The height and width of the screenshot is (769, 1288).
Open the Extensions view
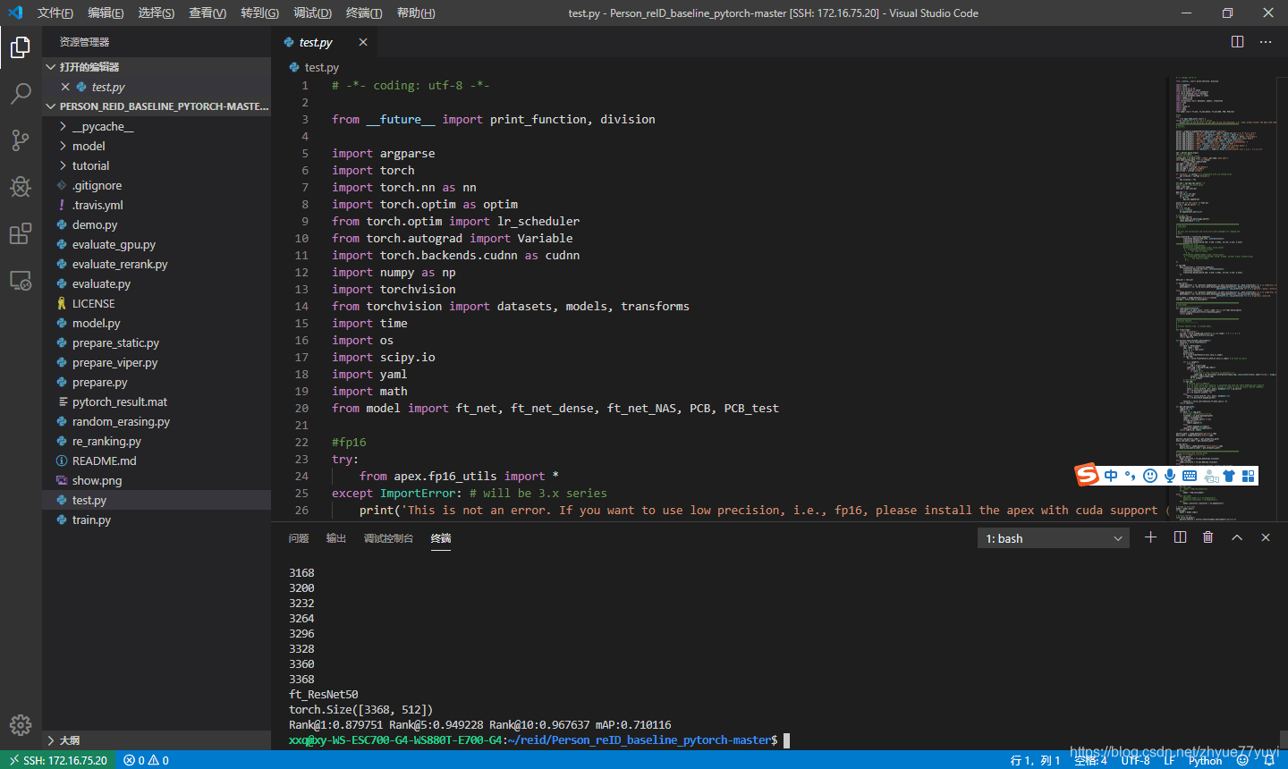[21, 233]
